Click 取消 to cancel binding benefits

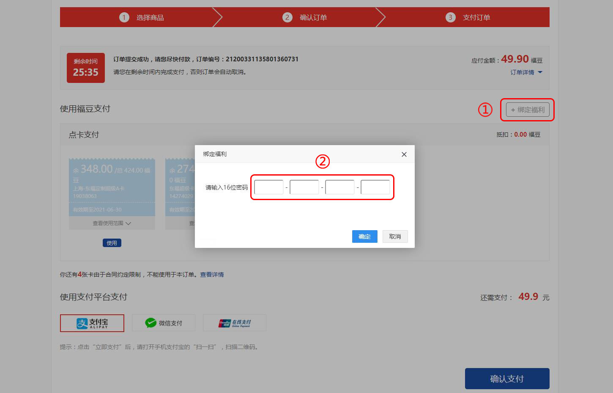(x=395, y=236)
